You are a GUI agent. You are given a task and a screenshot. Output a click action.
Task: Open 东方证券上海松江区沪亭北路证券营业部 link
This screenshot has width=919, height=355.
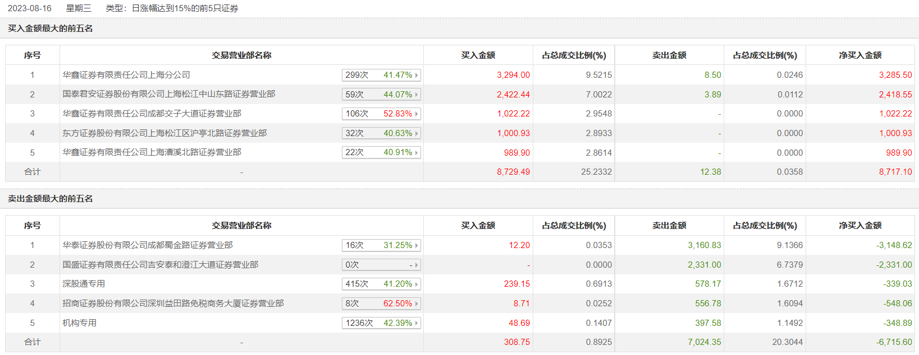pos(164,133)
